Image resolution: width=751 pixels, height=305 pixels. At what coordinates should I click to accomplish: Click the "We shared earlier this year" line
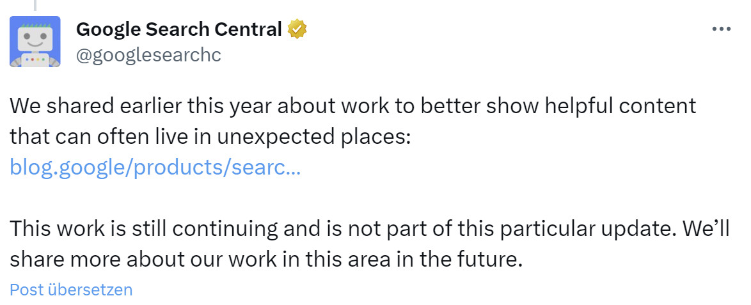[352, 106]
